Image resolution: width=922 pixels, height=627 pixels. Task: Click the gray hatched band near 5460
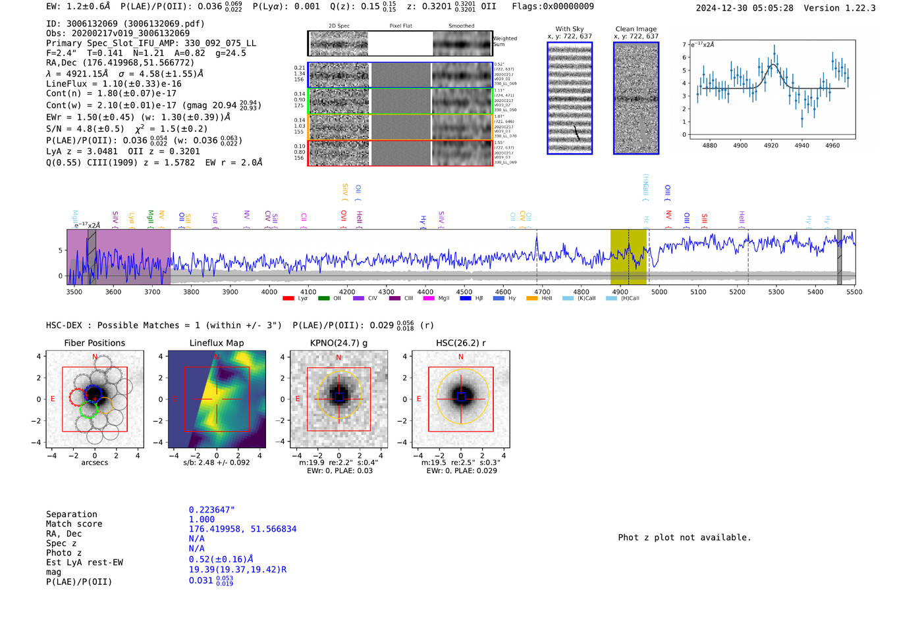(x=839, y=257)
